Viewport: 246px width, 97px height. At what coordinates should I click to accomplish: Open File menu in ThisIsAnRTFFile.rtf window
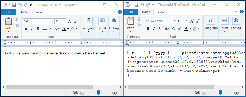coord(9,12)
